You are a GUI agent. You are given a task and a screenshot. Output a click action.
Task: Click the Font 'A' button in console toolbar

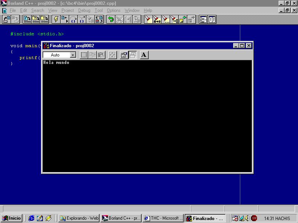(144, 55)
